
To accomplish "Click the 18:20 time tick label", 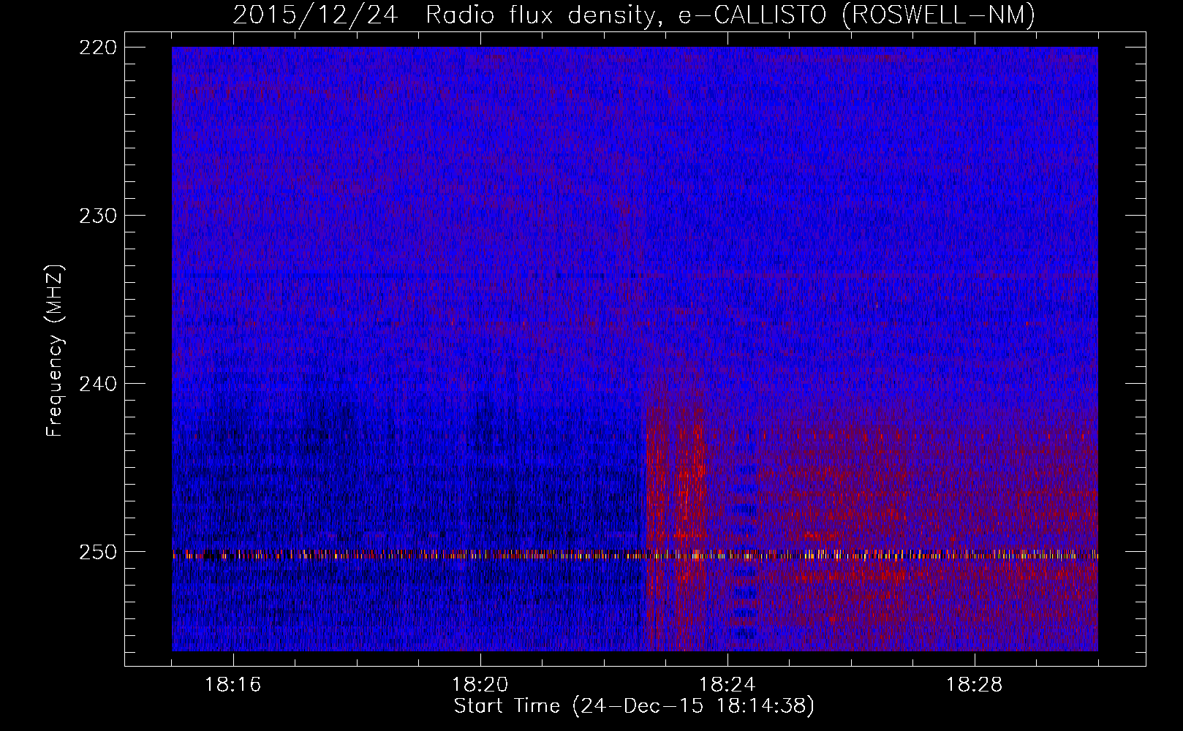I will [x=480, y=685].
